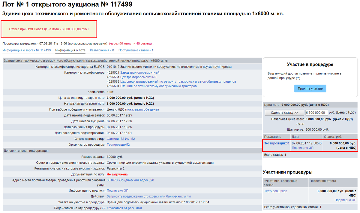Click 'Отказаться от рассылки' link

point(124,208)
